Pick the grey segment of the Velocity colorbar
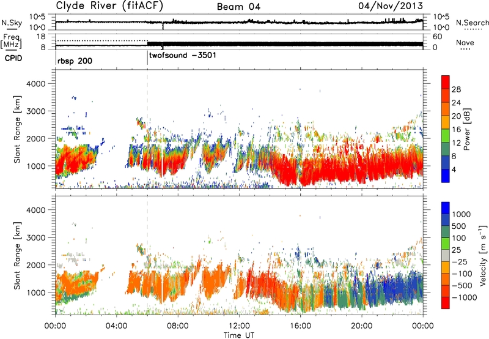The image size is (489, 339). 446,256
